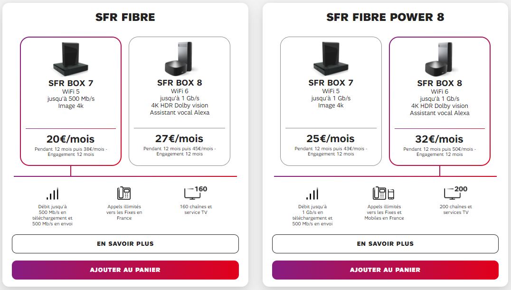Open En savoir plus for SFR Fibre Power 8

pos(385,244)
